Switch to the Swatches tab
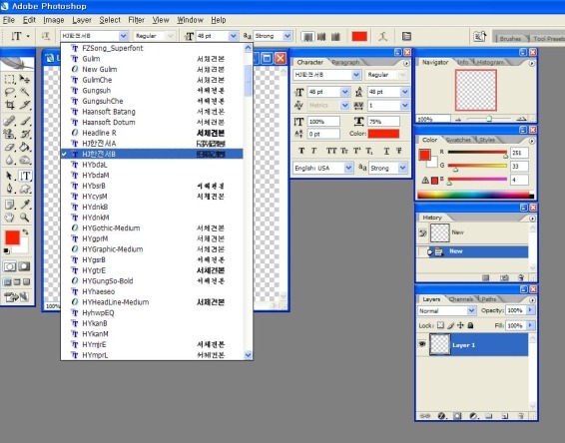565x443 pixels. point(458,140)
